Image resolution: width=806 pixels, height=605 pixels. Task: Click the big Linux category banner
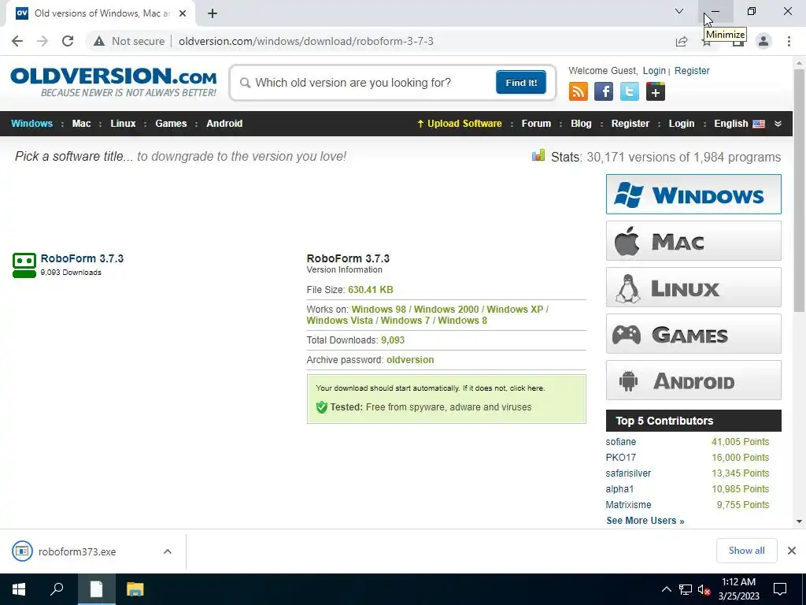point(693,287)
